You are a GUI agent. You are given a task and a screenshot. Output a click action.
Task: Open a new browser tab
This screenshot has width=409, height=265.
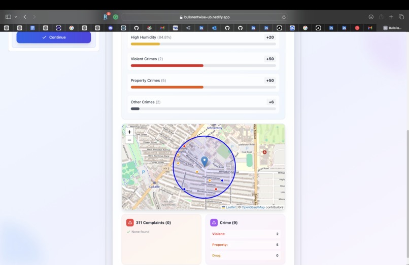coord(391,17)
